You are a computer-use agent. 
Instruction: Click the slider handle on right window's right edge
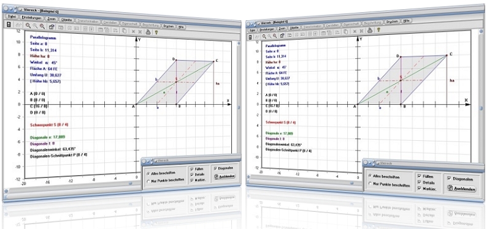point(481,108)
